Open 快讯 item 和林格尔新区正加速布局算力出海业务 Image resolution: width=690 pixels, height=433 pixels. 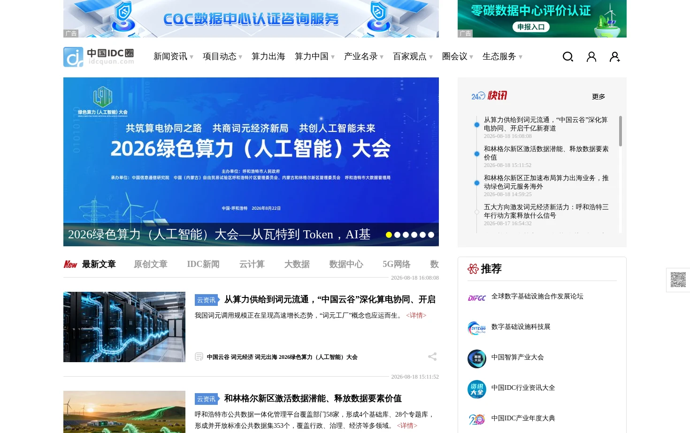point(546,182)
